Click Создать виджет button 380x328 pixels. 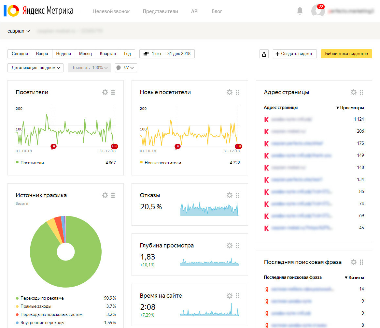click(x=294, y=54)
